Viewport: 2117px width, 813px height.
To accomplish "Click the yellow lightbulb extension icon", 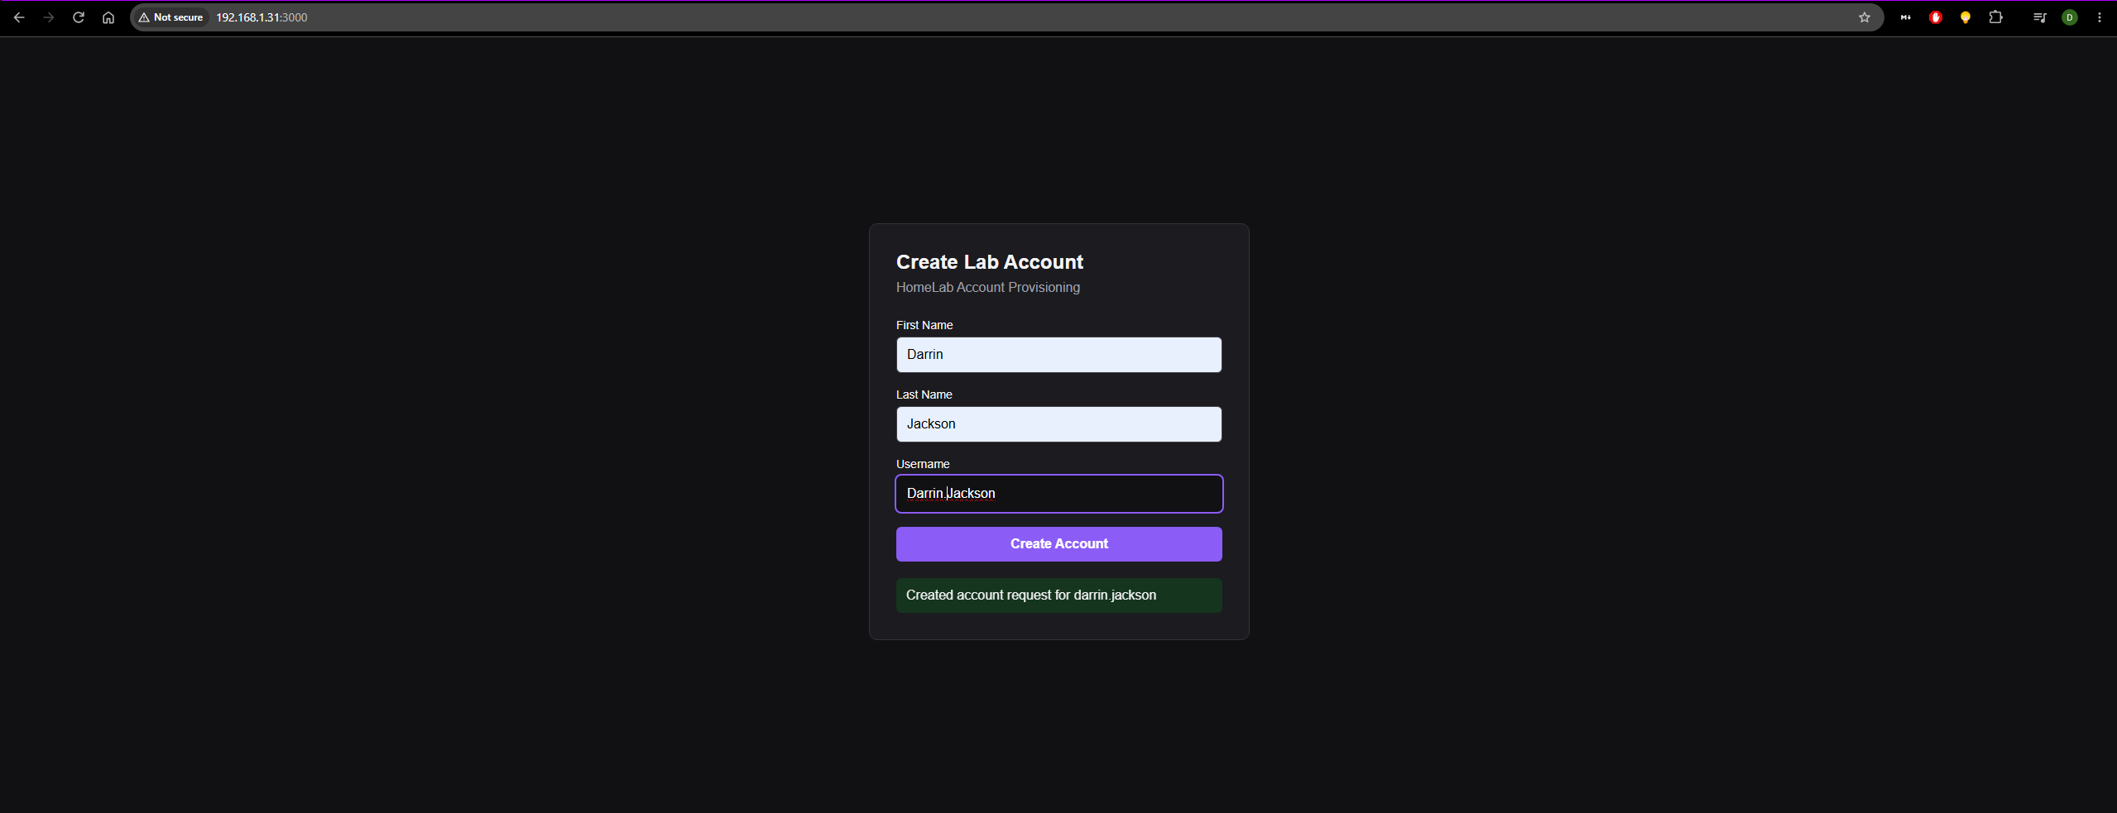I will tap(1966, 17).
